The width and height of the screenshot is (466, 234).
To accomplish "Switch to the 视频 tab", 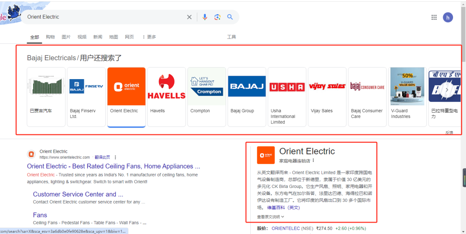I will click(82, 37).
